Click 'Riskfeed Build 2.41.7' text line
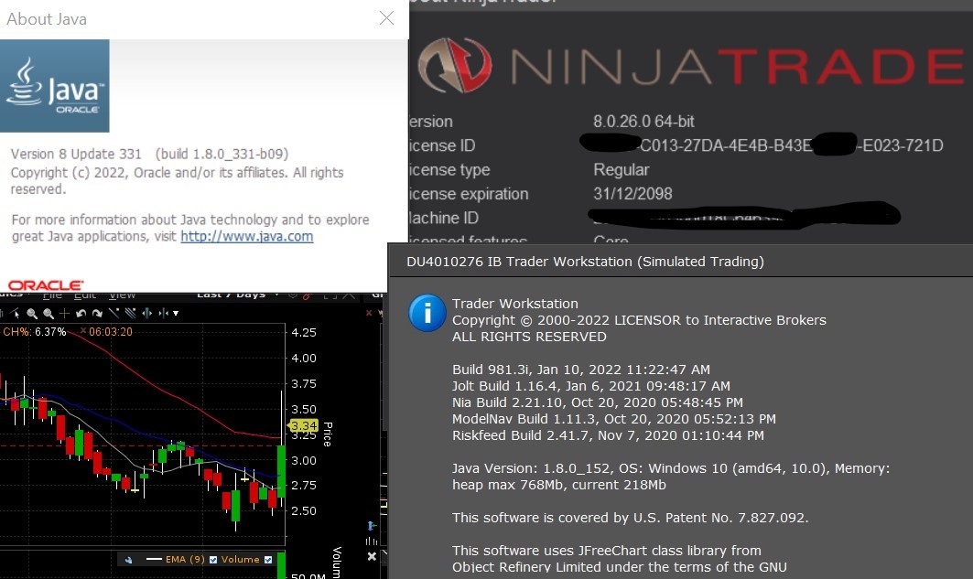 (608, 435)
